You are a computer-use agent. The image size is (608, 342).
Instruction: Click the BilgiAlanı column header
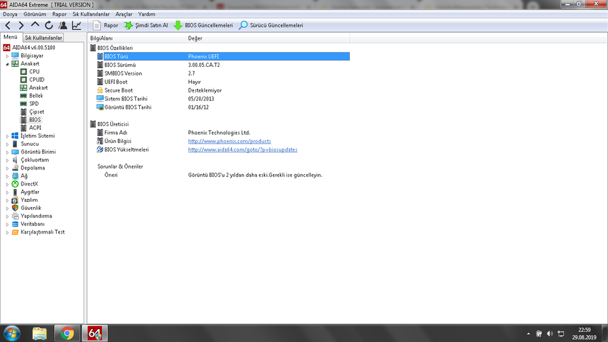point(136,38)
